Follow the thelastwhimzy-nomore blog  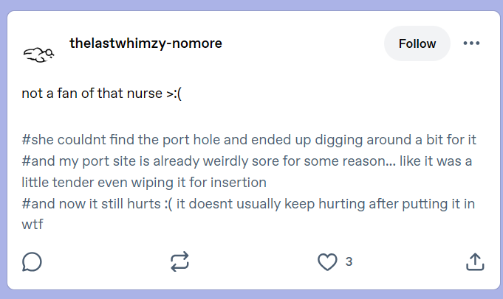(x=417, y=43)
